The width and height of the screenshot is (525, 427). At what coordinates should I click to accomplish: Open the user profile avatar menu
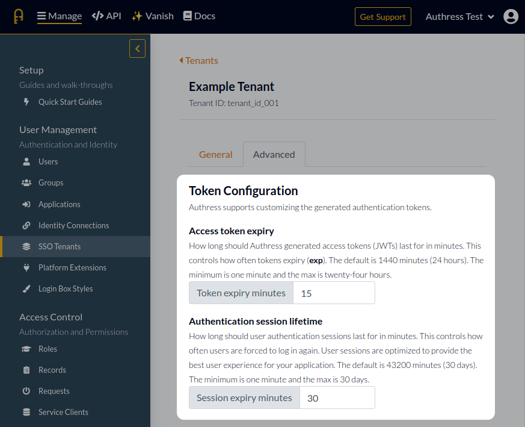click(511, 16)
